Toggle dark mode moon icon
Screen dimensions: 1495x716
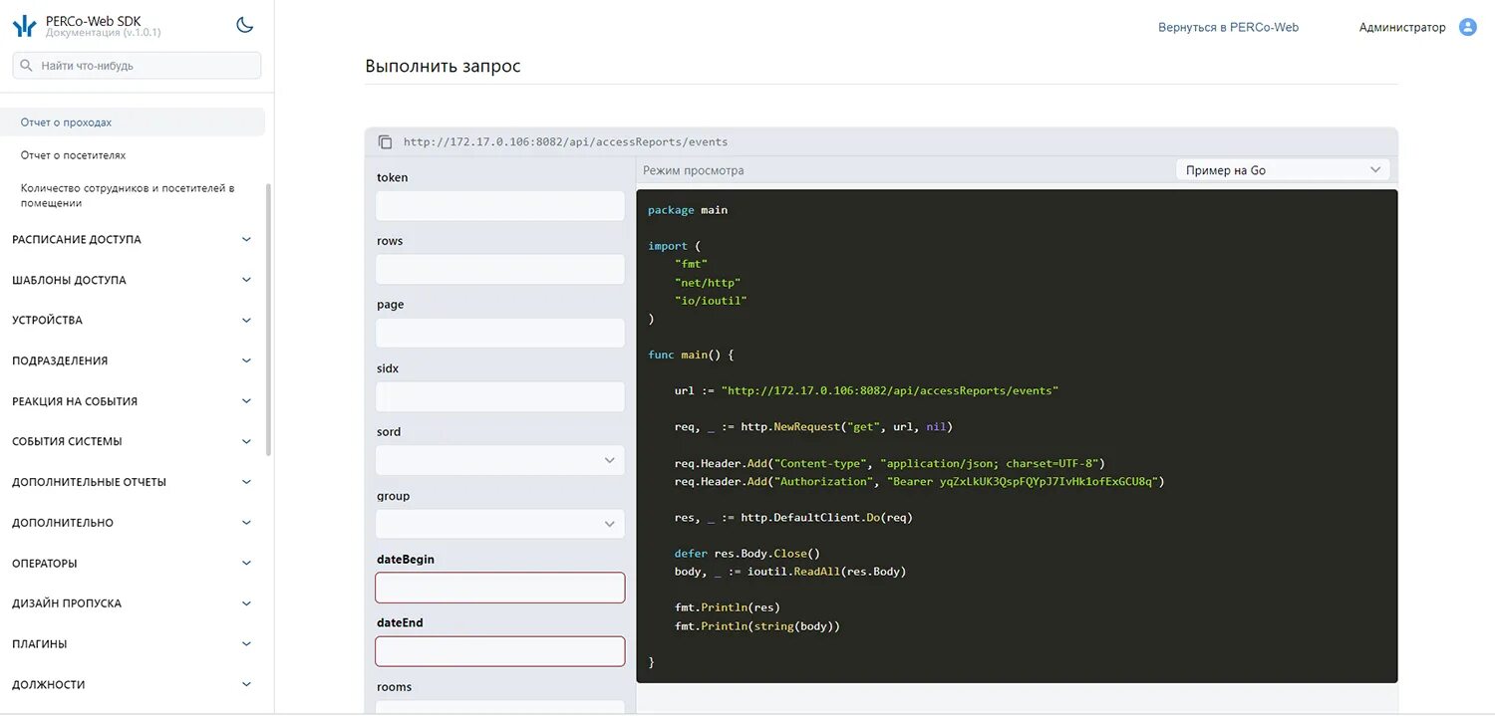point(244,25)
